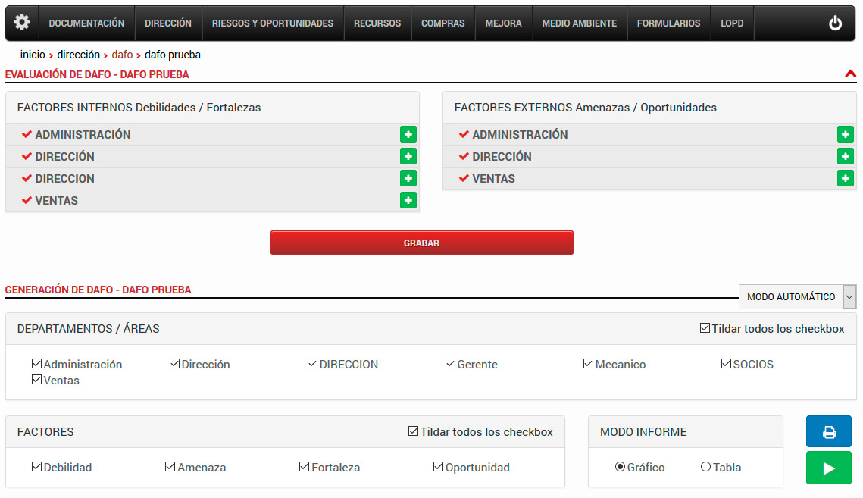Uncheck the DIRECCION uppercase department checkbox
The height and width of the screenshot is (498, 863).
pos(312,364)
